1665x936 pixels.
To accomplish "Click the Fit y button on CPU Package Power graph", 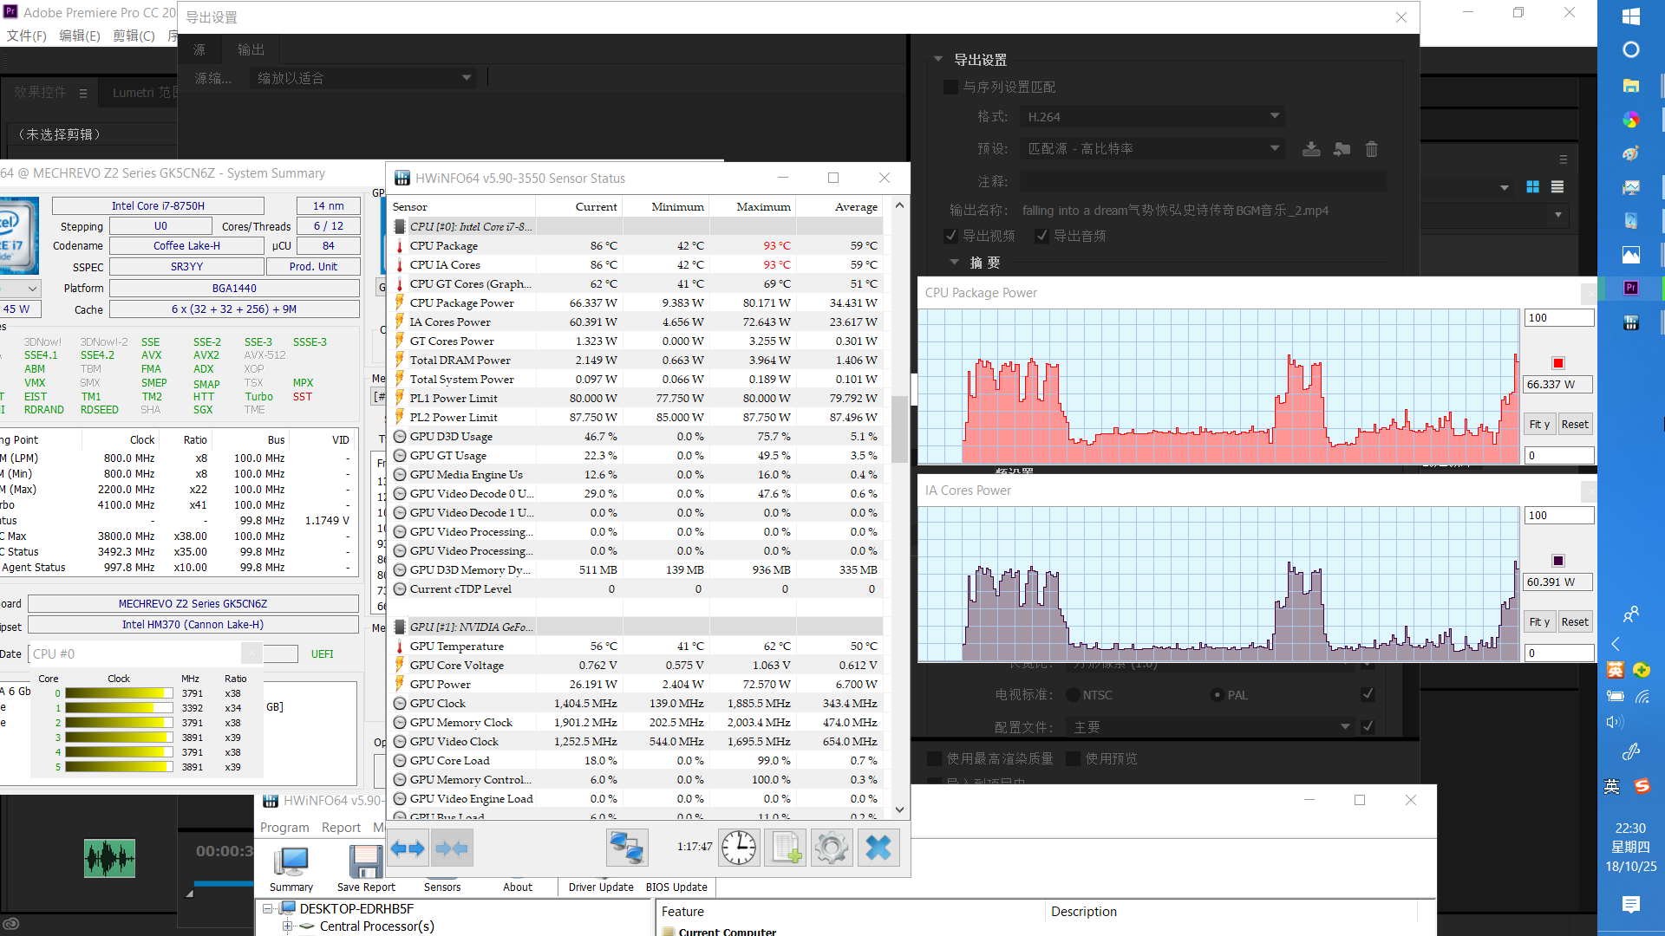I will coord(1539,424).
